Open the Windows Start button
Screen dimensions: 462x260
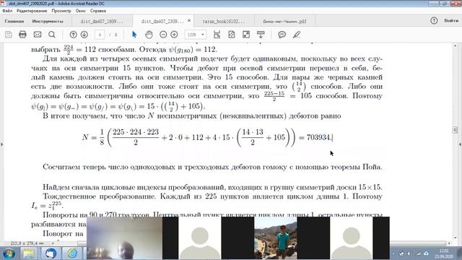(x=9, y=253)
